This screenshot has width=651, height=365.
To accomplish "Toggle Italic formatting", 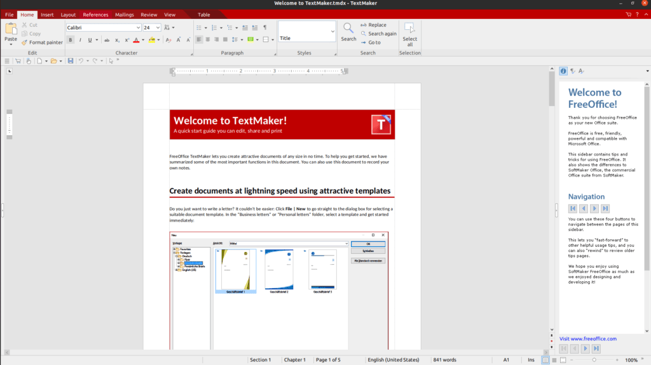I will click(80, 40).
